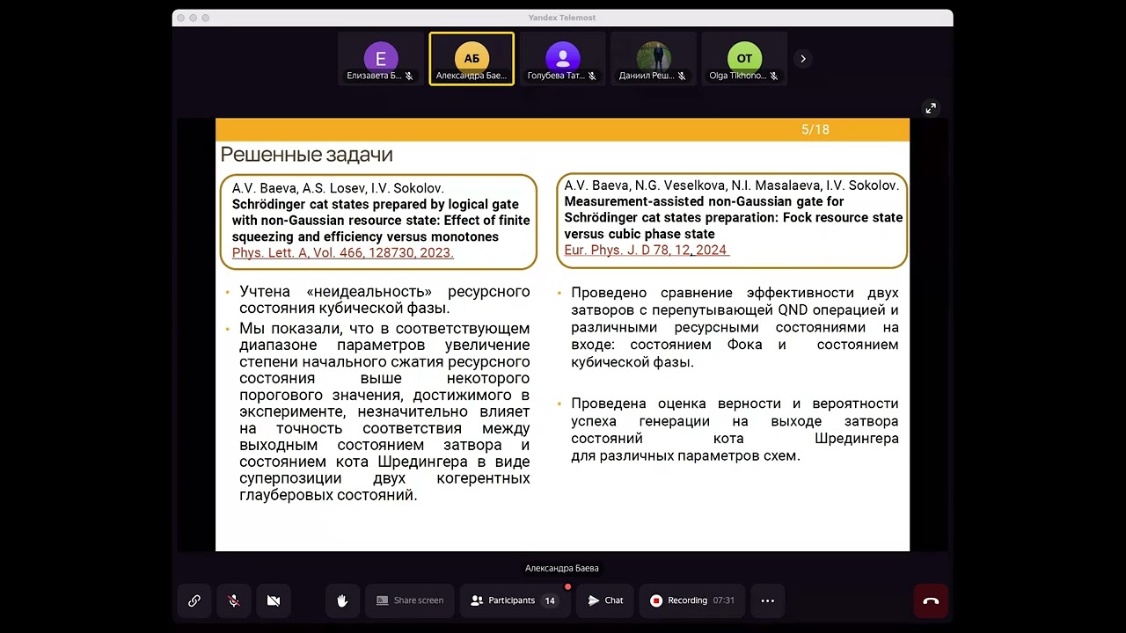Open the Participants list
The image size is (1126, 633).
pos(514,600)
